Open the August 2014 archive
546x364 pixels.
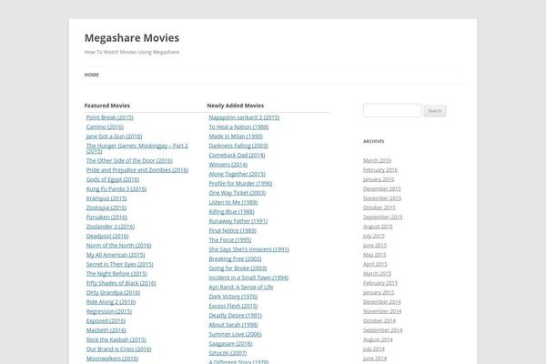[378, 339]
